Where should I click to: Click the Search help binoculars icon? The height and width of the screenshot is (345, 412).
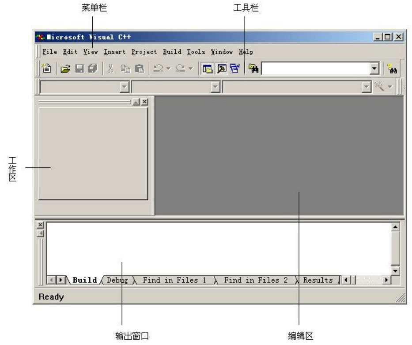[392, 69]
